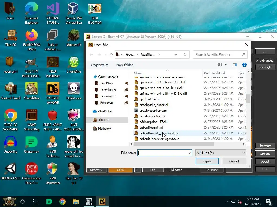Click the Cancel button in dialog
This screenshot has height=207, width=277.
(234, 161)
